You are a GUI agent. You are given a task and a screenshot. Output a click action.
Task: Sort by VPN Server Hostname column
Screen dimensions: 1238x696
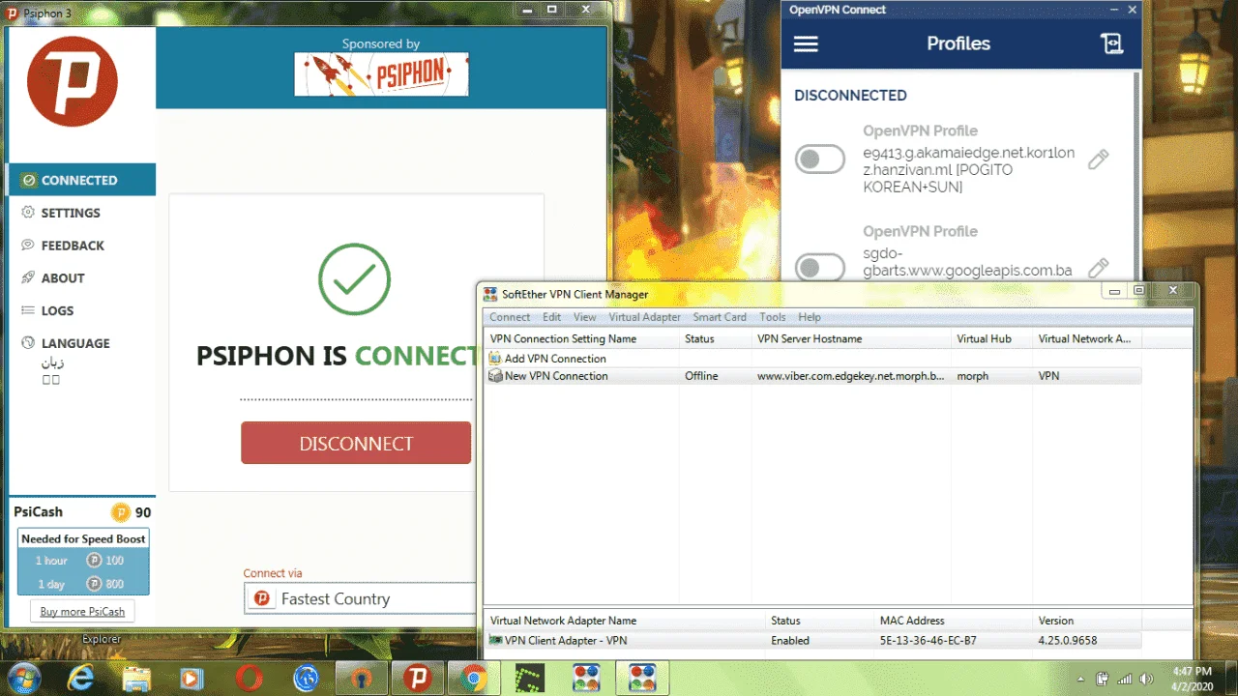point(852,339)
